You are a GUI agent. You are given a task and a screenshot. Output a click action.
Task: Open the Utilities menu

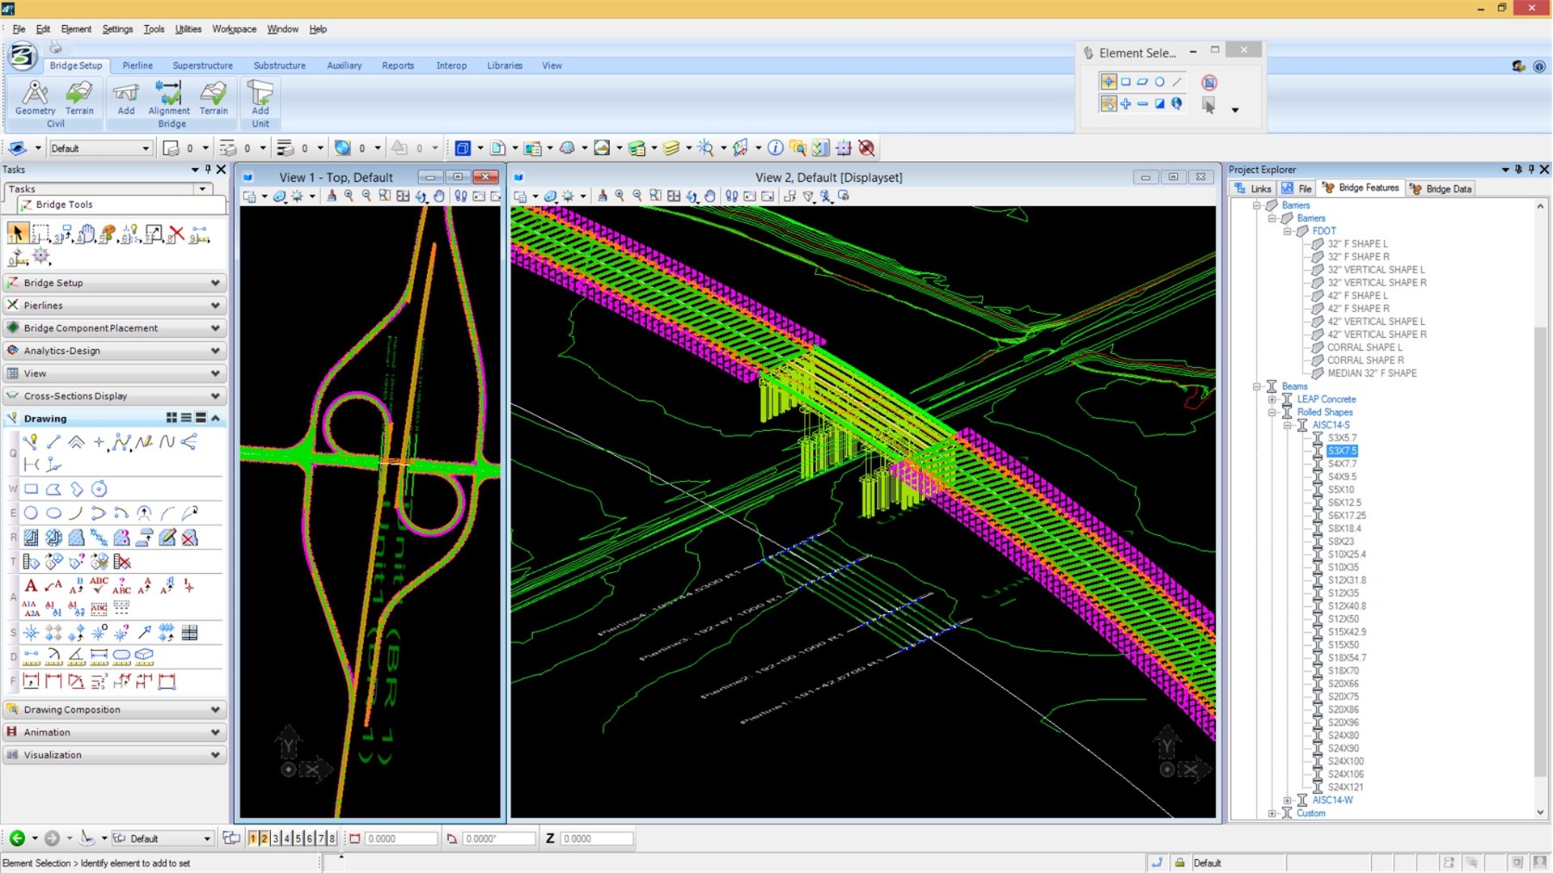pyautogui.click(x=188, y=29)
